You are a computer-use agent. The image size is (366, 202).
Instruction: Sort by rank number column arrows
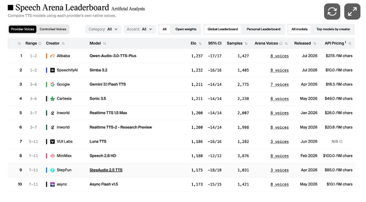click(x=19, y=44)
